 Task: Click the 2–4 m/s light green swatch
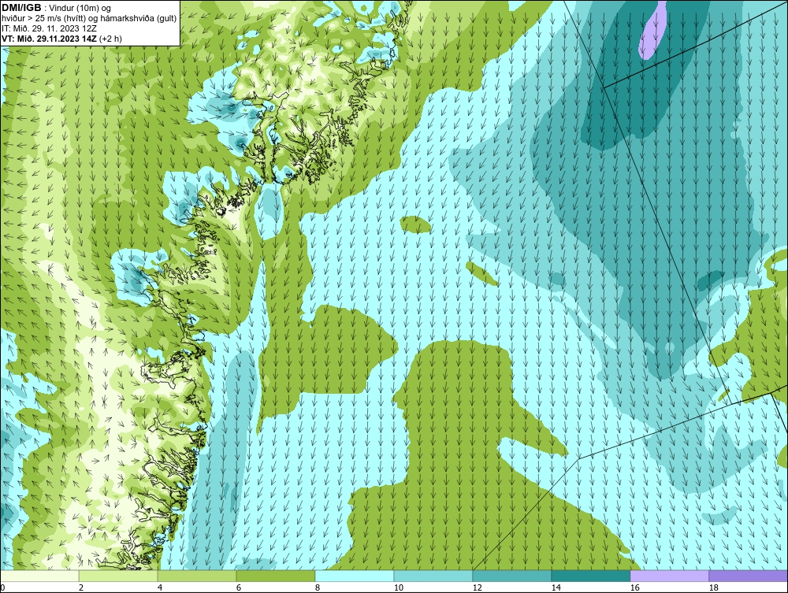pos(118,576)
